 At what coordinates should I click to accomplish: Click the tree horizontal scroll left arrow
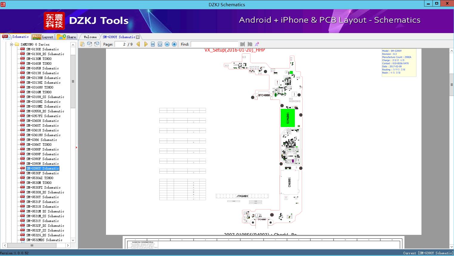(x=4, y=245)
